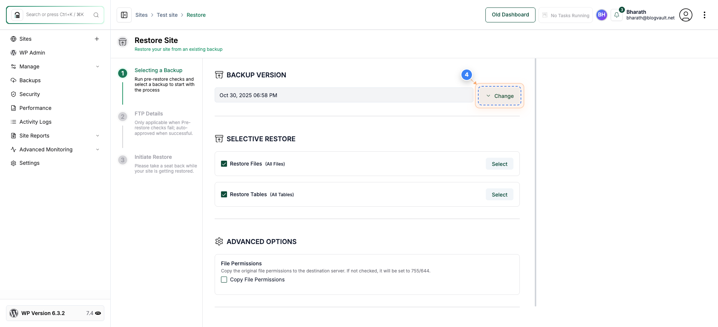Viewport: 718px width, 327px height.
Task: Click the Site Reports icon
Action: (x=13, y=136)
